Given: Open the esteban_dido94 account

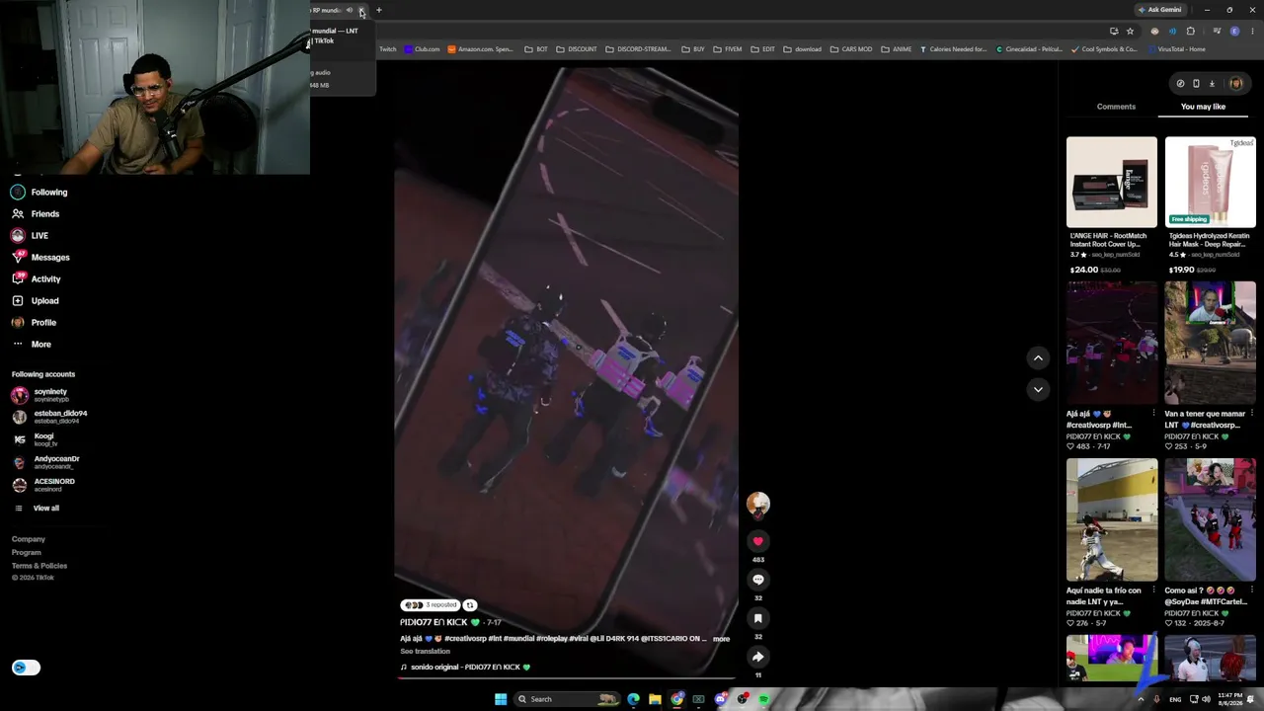Looking at the screenshot, I should tap(49, 417).
